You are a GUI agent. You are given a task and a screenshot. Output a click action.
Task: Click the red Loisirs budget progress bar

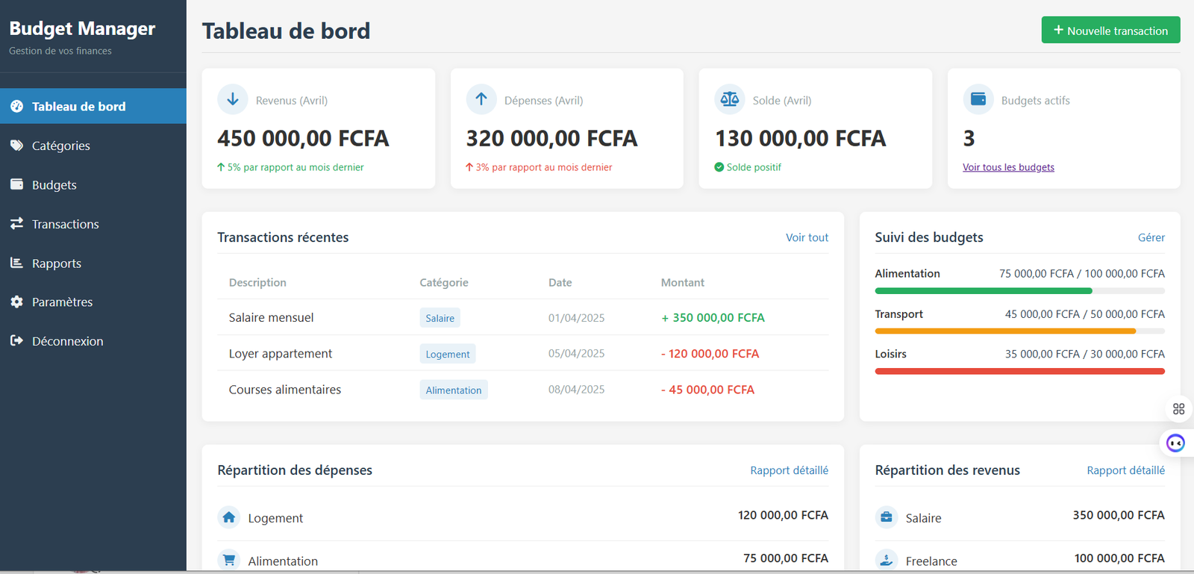click(x=1019, y=371)
